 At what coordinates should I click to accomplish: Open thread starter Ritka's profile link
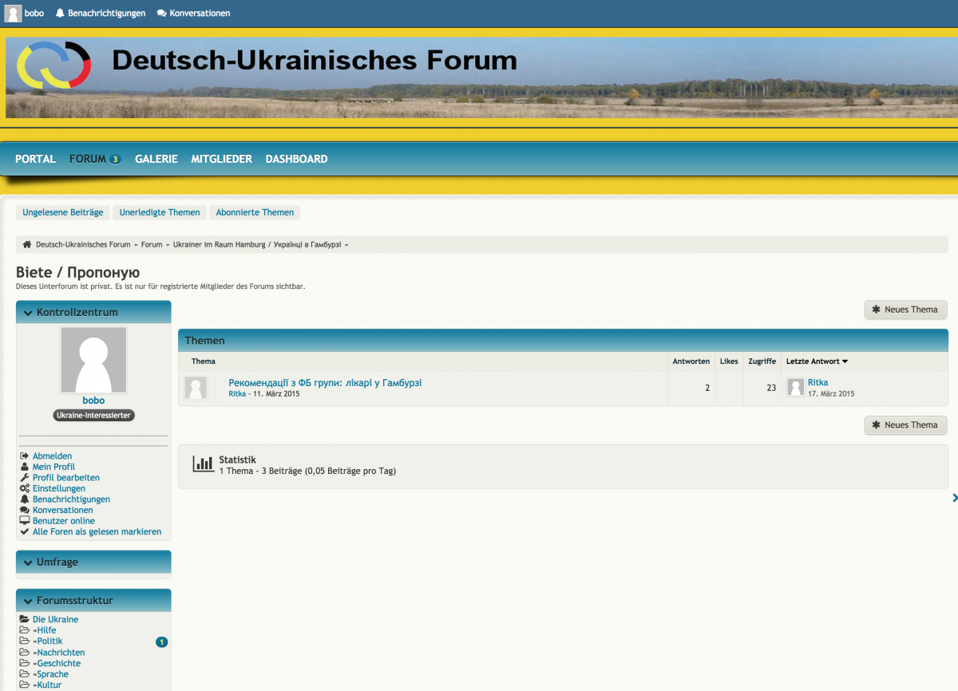click(x=237, y=394)
